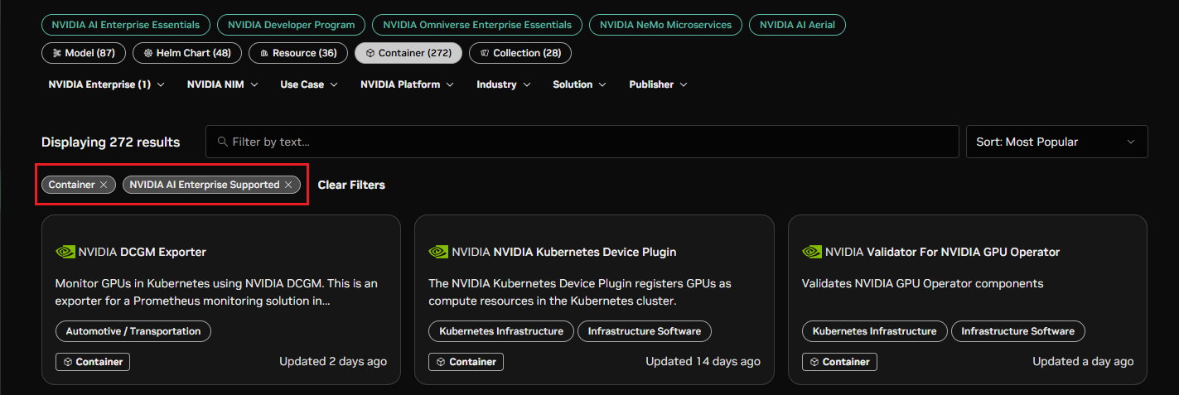Expand the NVIDIA Enterprise (1) filter dropdown

tap(106, 84)
